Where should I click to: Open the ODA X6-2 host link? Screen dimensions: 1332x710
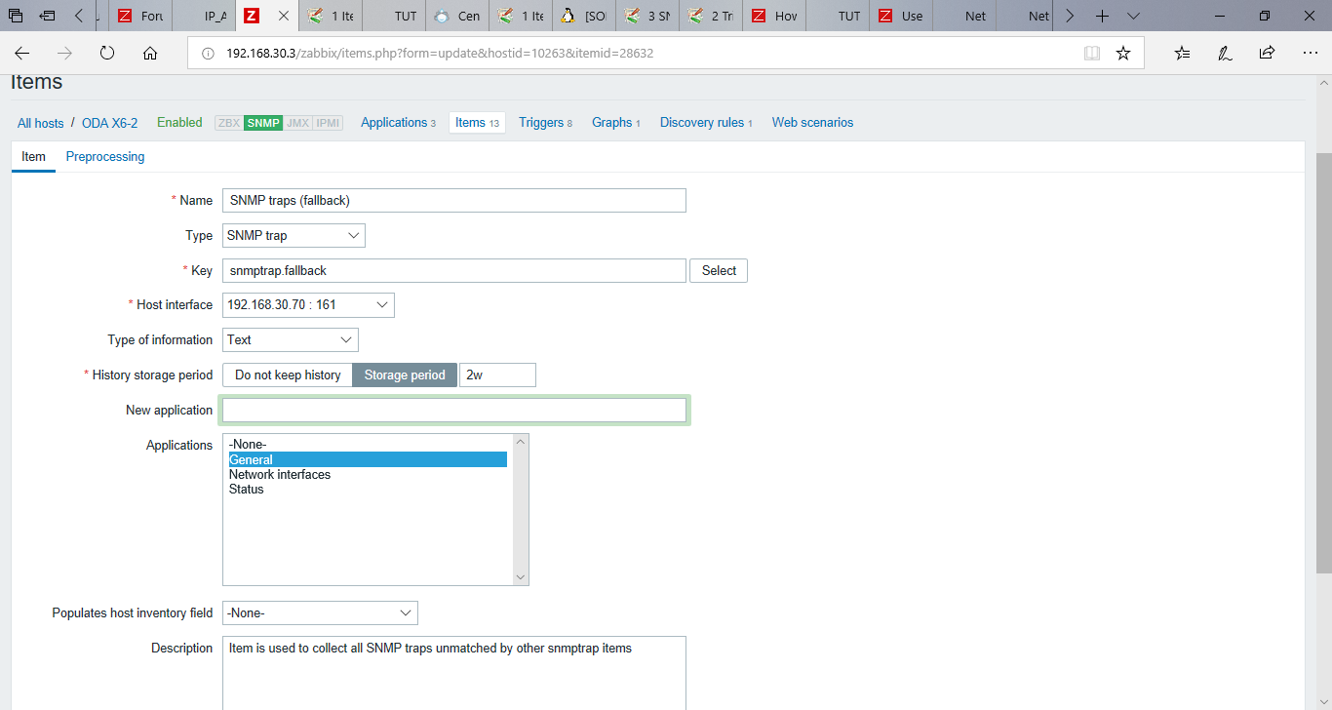pos(110,123)
